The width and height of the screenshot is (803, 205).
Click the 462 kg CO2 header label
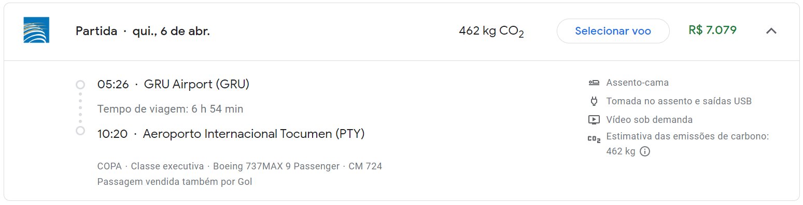(x=491, y=31)
